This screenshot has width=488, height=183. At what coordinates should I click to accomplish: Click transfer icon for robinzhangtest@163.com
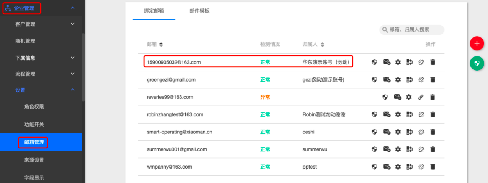(x=409, y=114)
